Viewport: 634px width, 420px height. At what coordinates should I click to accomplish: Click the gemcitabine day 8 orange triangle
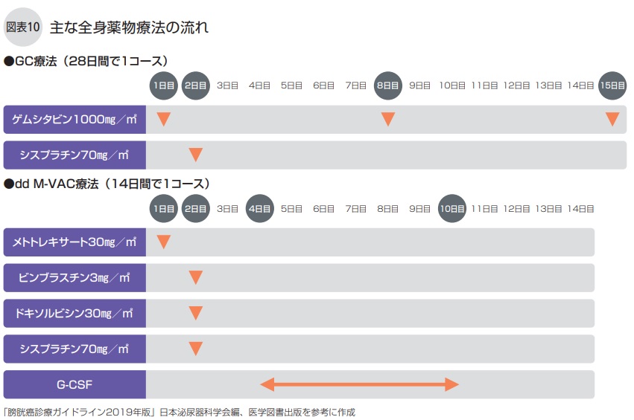coord(387,119)
